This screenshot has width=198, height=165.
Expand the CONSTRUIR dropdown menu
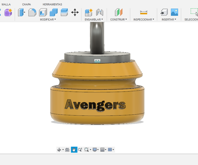click(119, 20)
